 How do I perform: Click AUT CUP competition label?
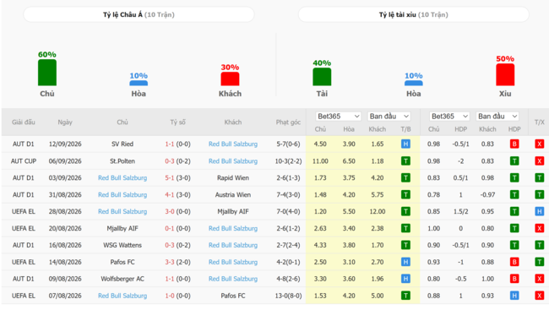tap(24, 161)
